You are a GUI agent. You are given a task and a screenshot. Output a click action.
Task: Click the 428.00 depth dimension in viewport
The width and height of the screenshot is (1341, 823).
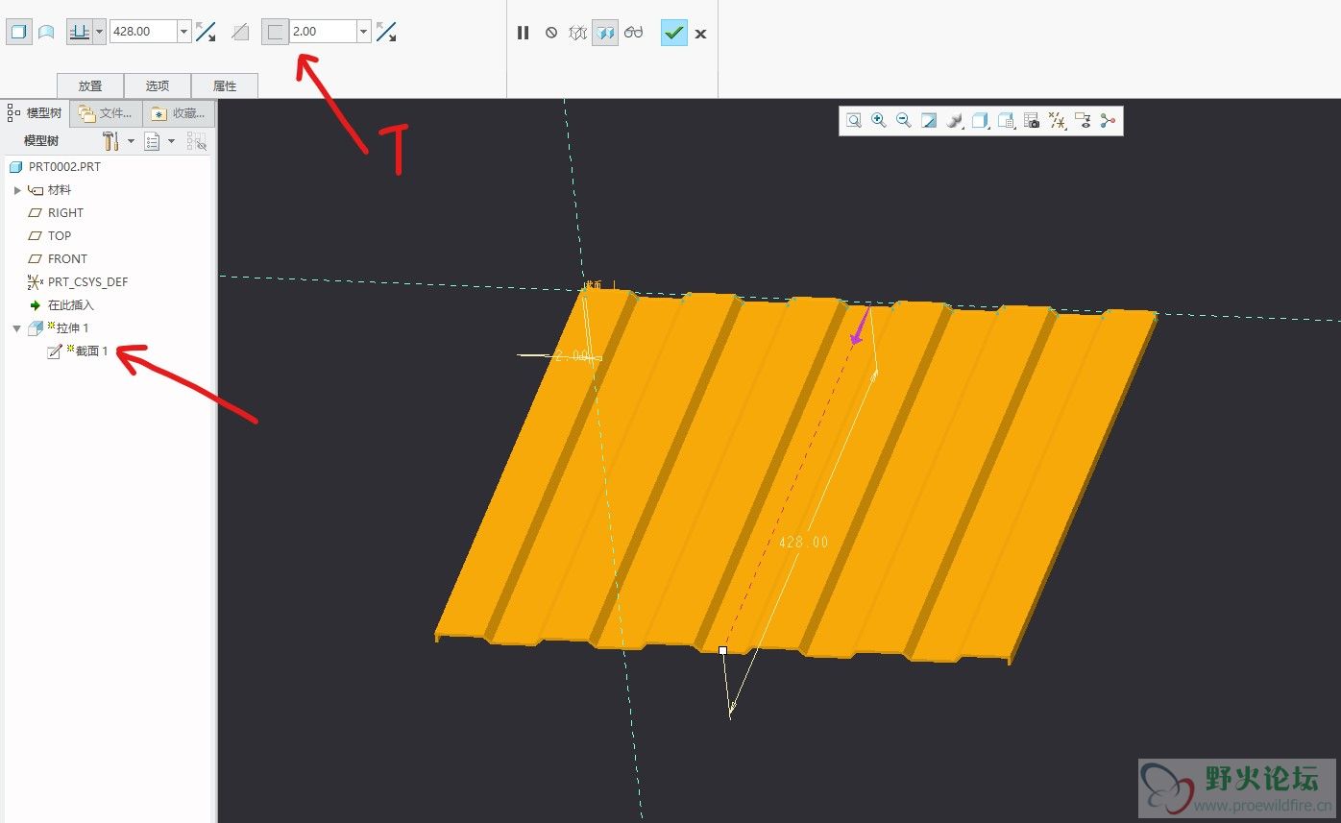pos(803,543)
